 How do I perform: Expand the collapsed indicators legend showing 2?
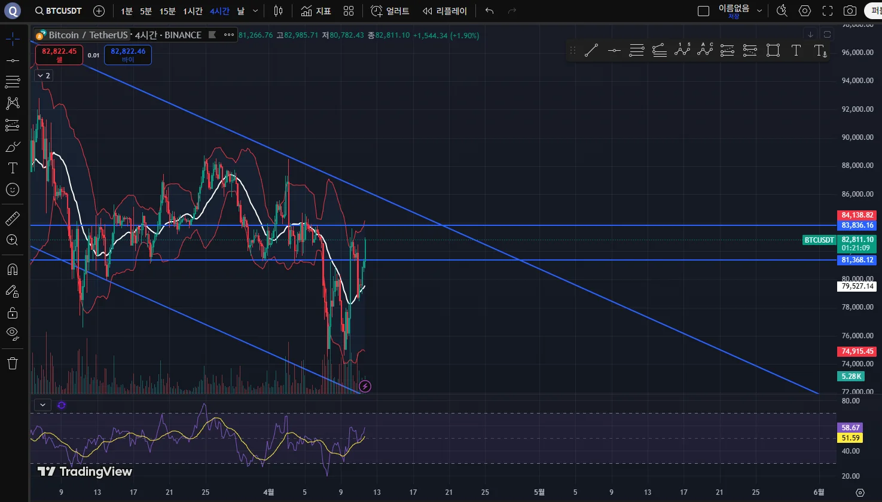(x=44, y=75)
